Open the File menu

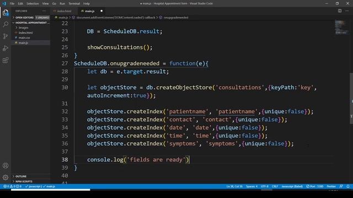point(12,4)
